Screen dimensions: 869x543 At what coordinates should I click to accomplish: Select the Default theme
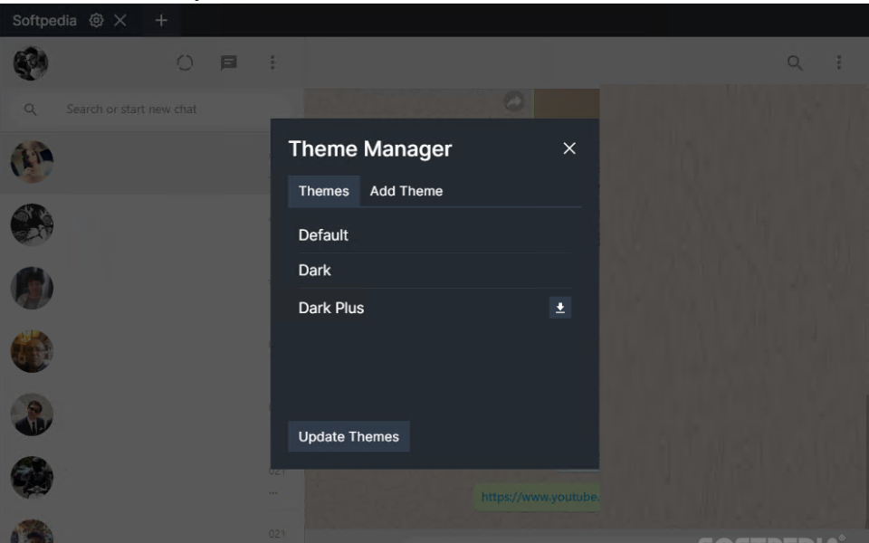pos(434,235)
